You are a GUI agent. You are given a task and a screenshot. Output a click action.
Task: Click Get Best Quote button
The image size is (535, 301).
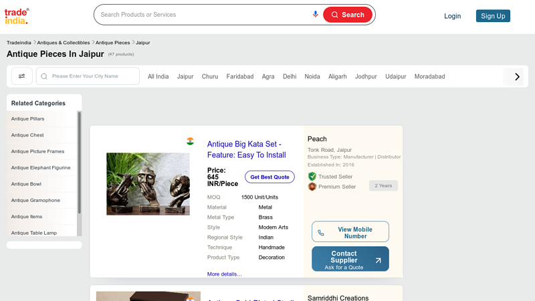270,177
